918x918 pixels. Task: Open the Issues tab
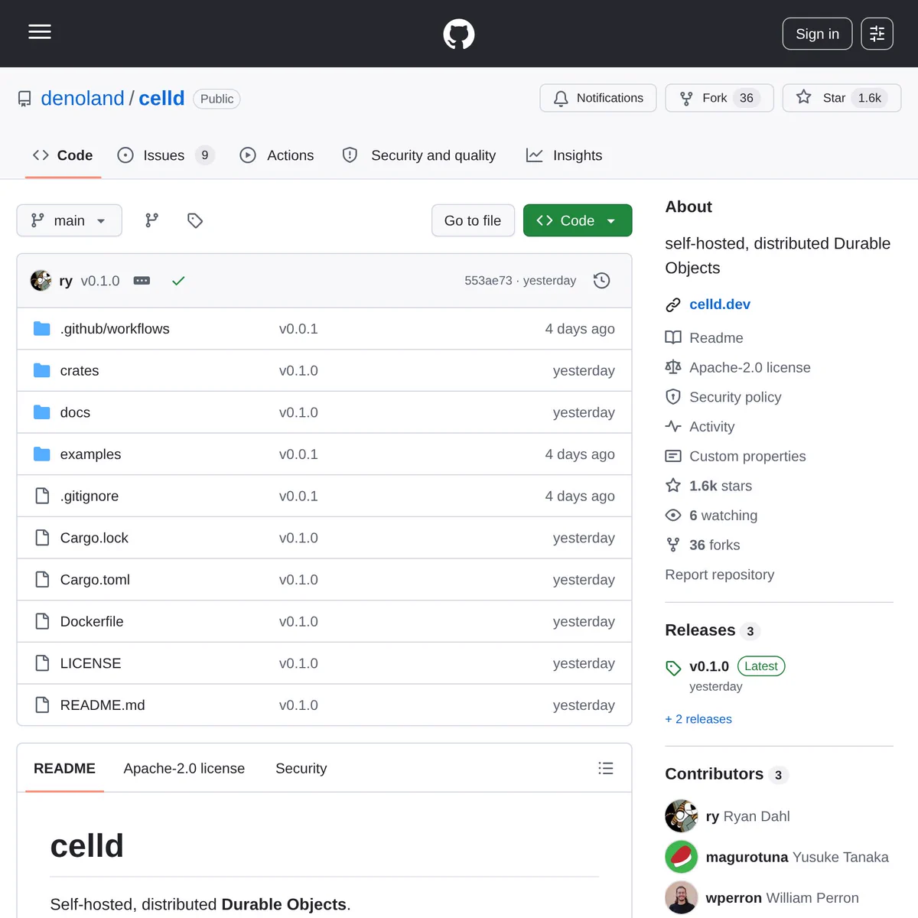click(166, 155)
